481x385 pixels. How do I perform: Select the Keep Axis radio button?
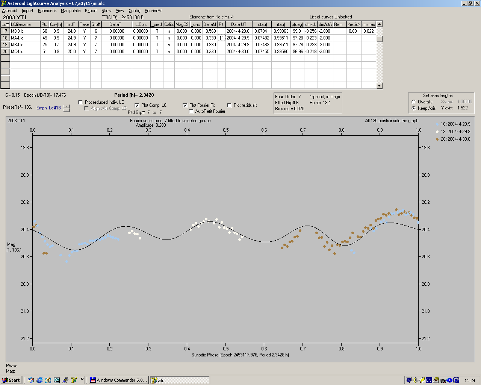414,108
